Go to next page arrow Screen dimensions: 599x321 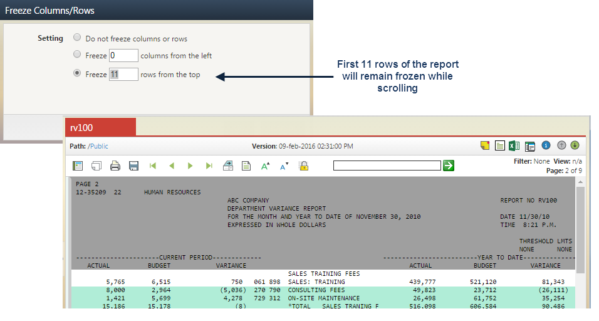pos(190,166)
